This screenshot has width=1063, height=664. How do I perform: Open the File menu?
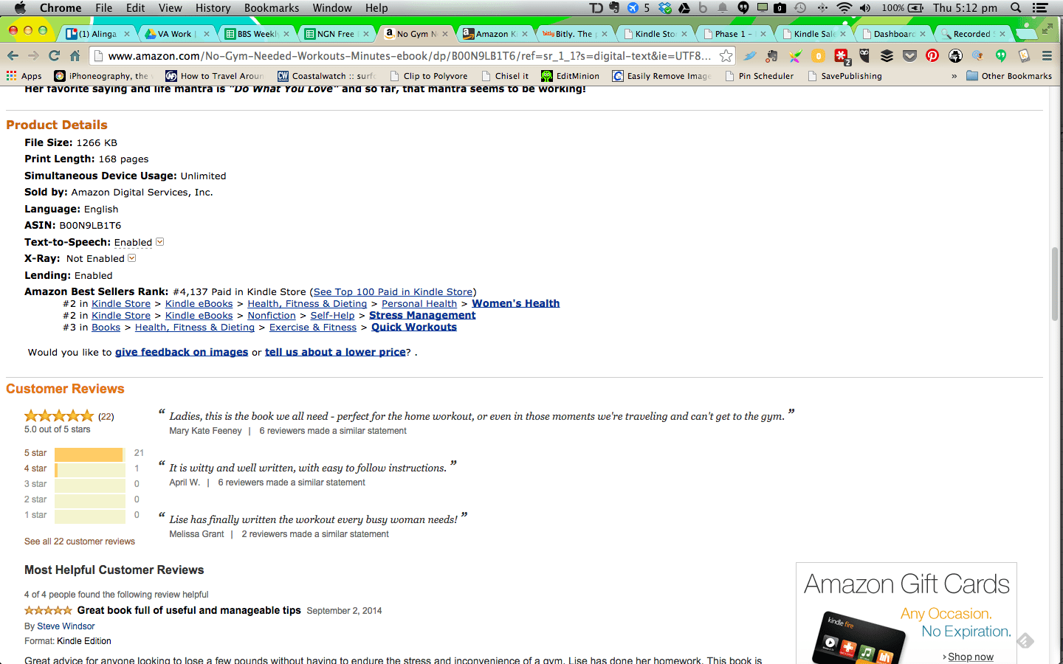coord(104,8)
